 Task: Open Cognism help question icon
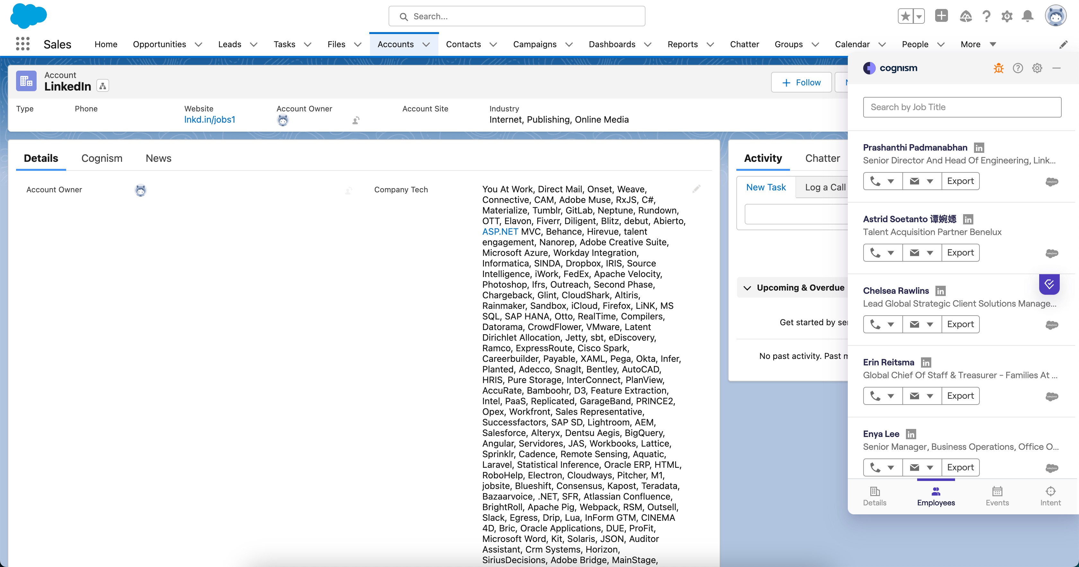(1018, 68)
